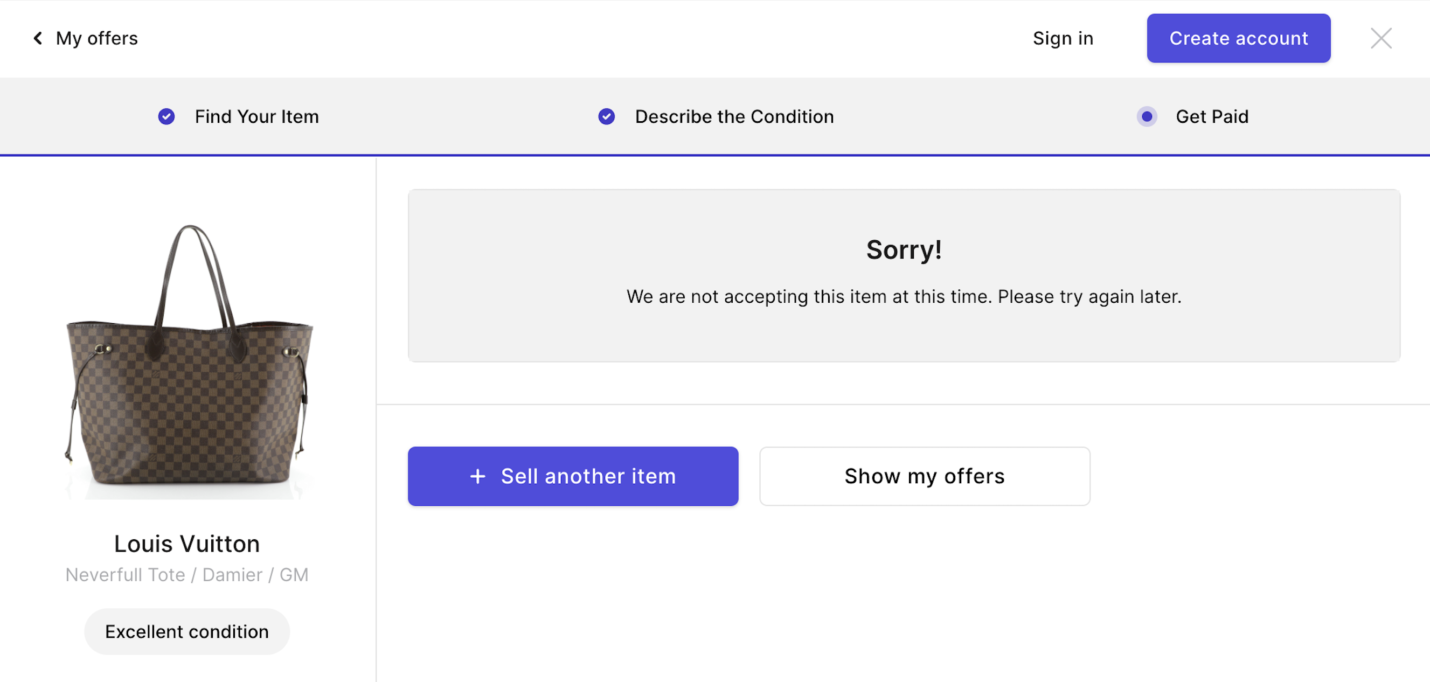This screenshot has width=1430, height=682.
Task: Open the Sign in link
Action: click(x=1063, y=38)
